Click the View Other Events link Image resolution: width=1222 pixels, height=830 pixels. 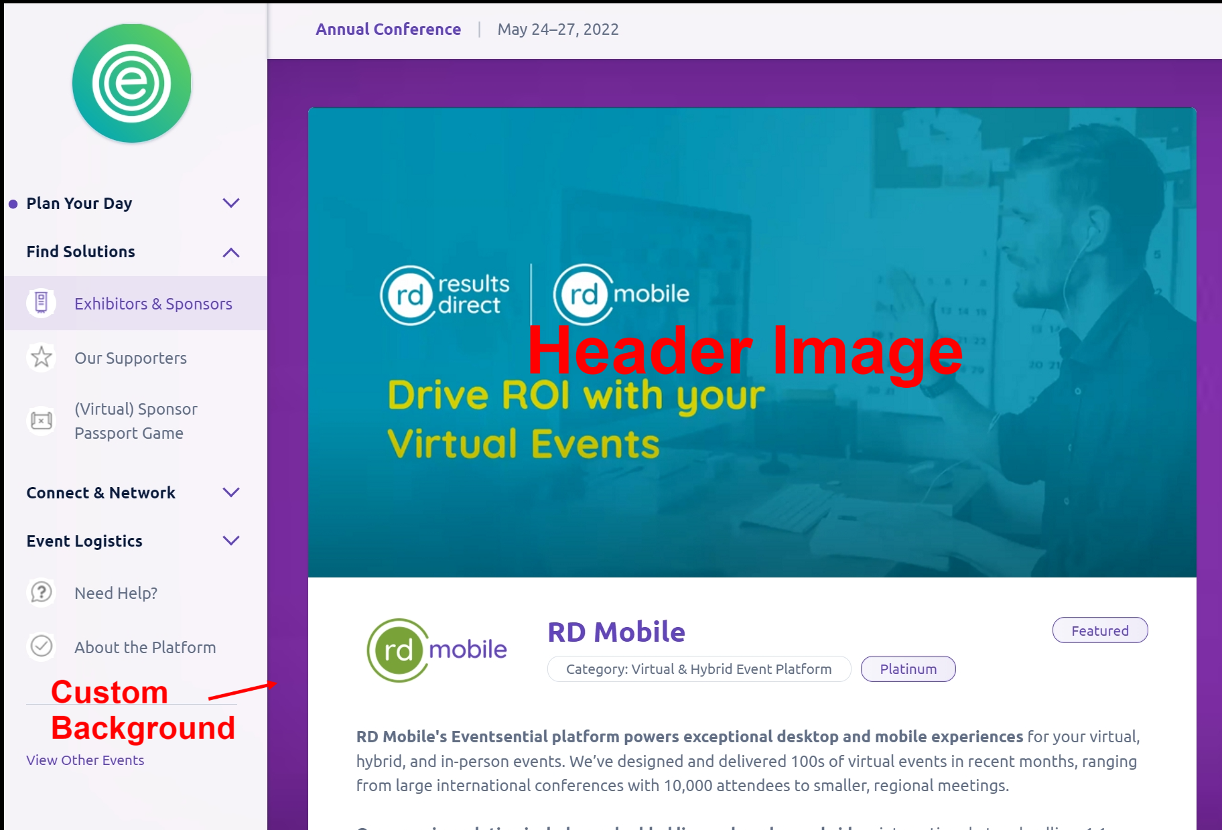coord(85,760)
